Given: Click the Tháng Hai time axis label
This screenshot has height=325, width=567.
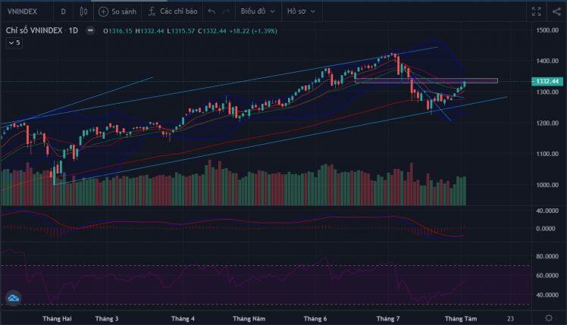Looking at the screenshot, I should coord(57,318).
